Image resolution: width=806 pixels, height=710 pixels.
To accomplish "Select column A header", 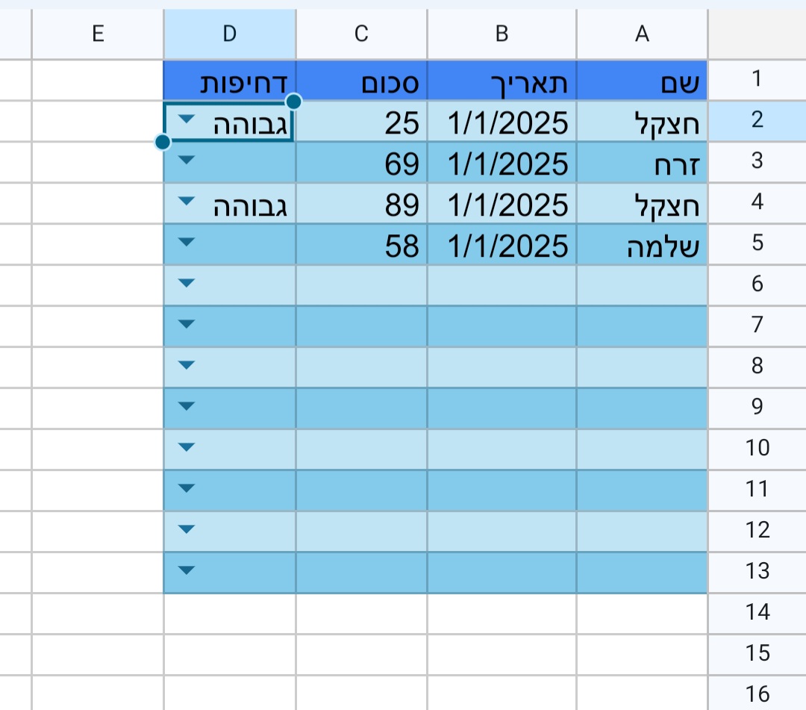I will (x=641, y=33).
